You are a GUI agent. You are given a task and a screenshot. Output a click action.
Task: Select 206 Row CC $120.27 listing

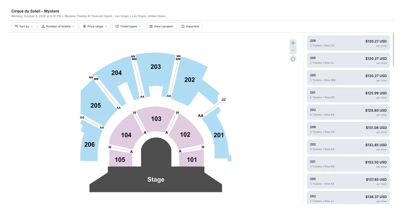[x=348, y=43]
